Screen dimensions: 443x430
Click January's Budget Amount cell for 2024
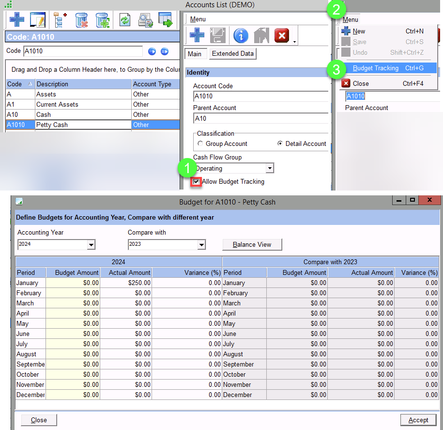tap(73, 283)
